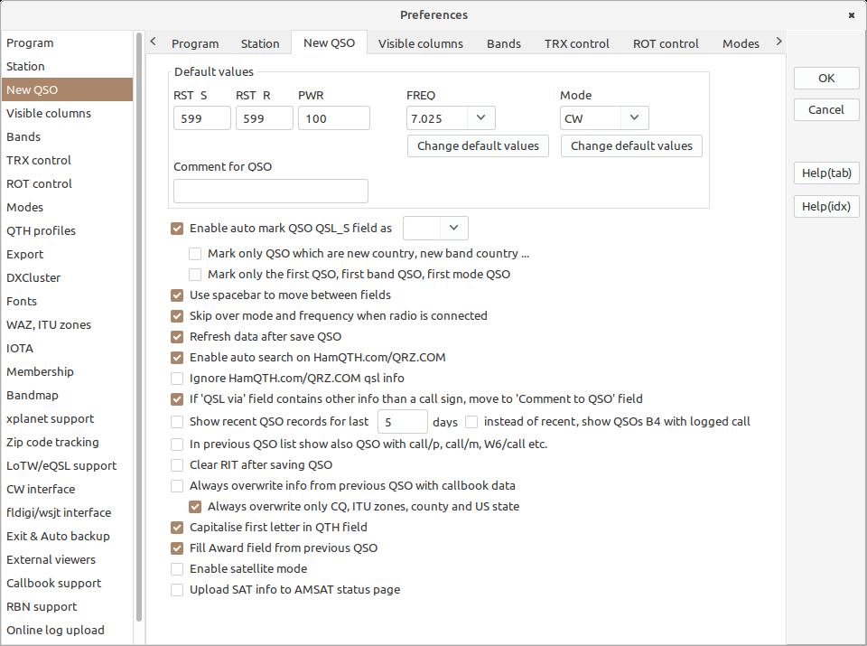Switch to the Station tab

pyautogui.click(x=260, y=43)
